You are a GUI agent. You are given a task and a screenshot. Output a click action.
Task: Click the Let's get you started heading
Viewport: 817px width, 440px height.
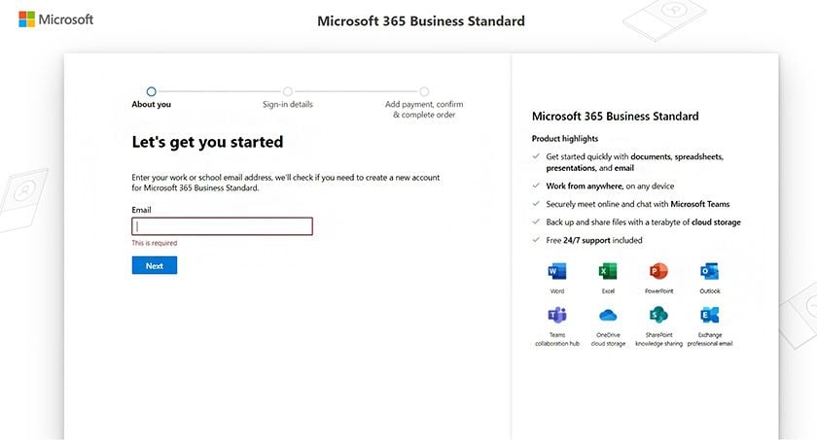coord(207,142)
